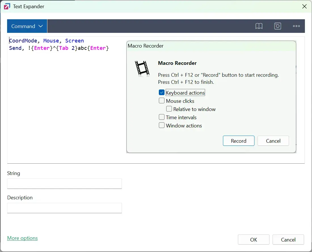Cancel the Macro Recorder dialog

(273, 141)
